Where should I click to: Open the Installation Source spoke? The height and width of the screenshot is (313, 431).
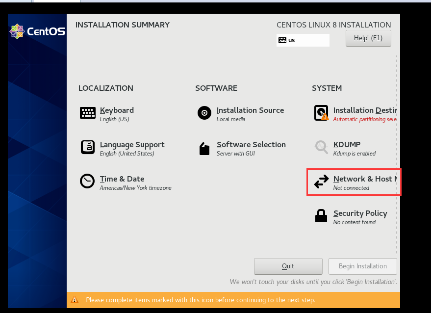click(x=250, y=110)
